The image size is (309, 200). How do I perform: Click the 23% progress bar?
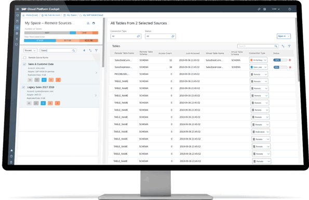coord(280,67)
